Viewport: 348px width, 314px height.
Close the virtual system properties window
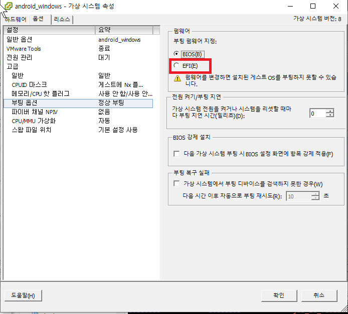coord(336,6)
